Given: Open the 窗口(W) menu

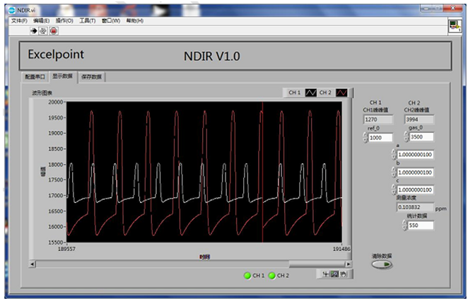Looking at the screenshot, I should [111, 20].
